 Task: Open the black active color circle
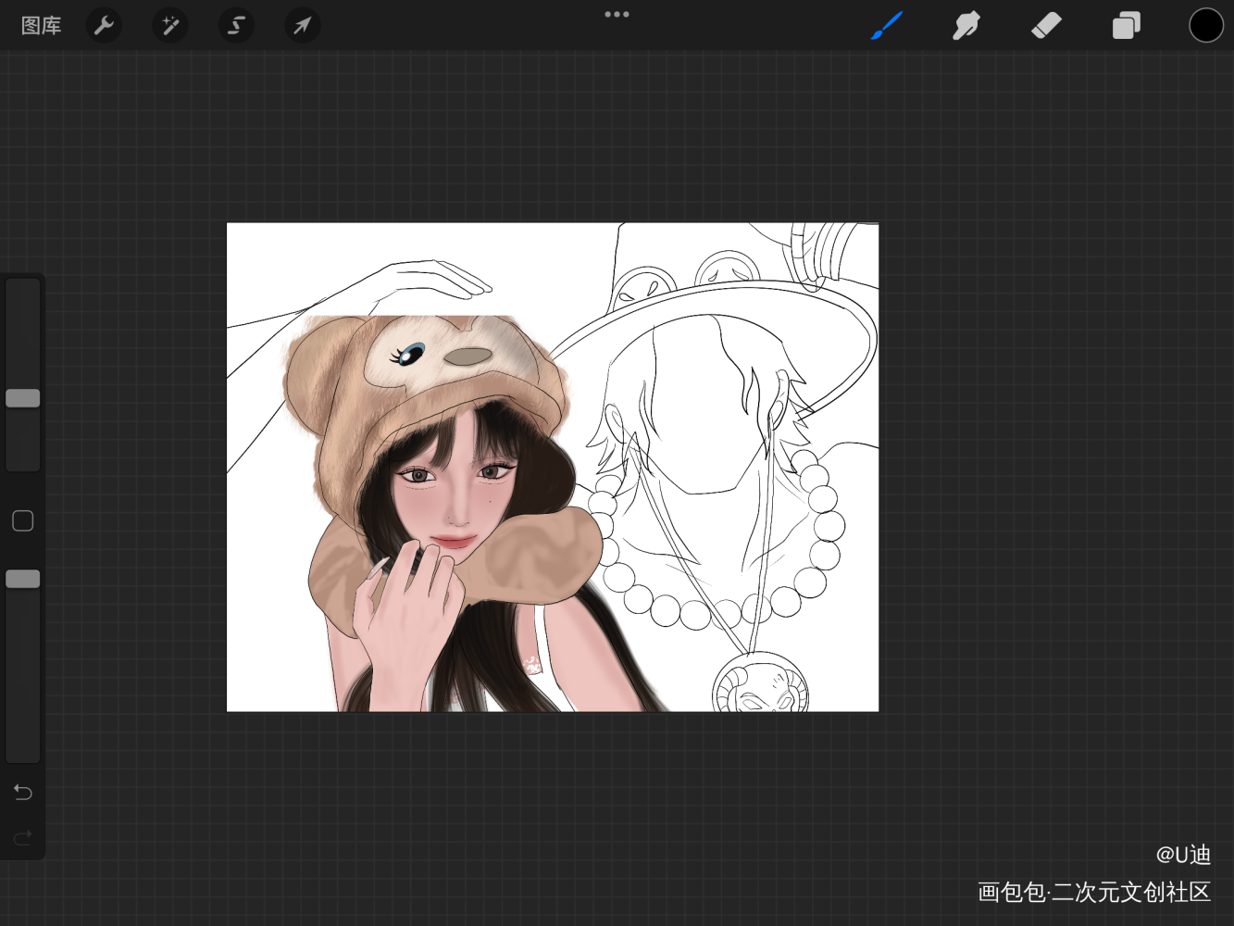click(x=1205, y=26)
